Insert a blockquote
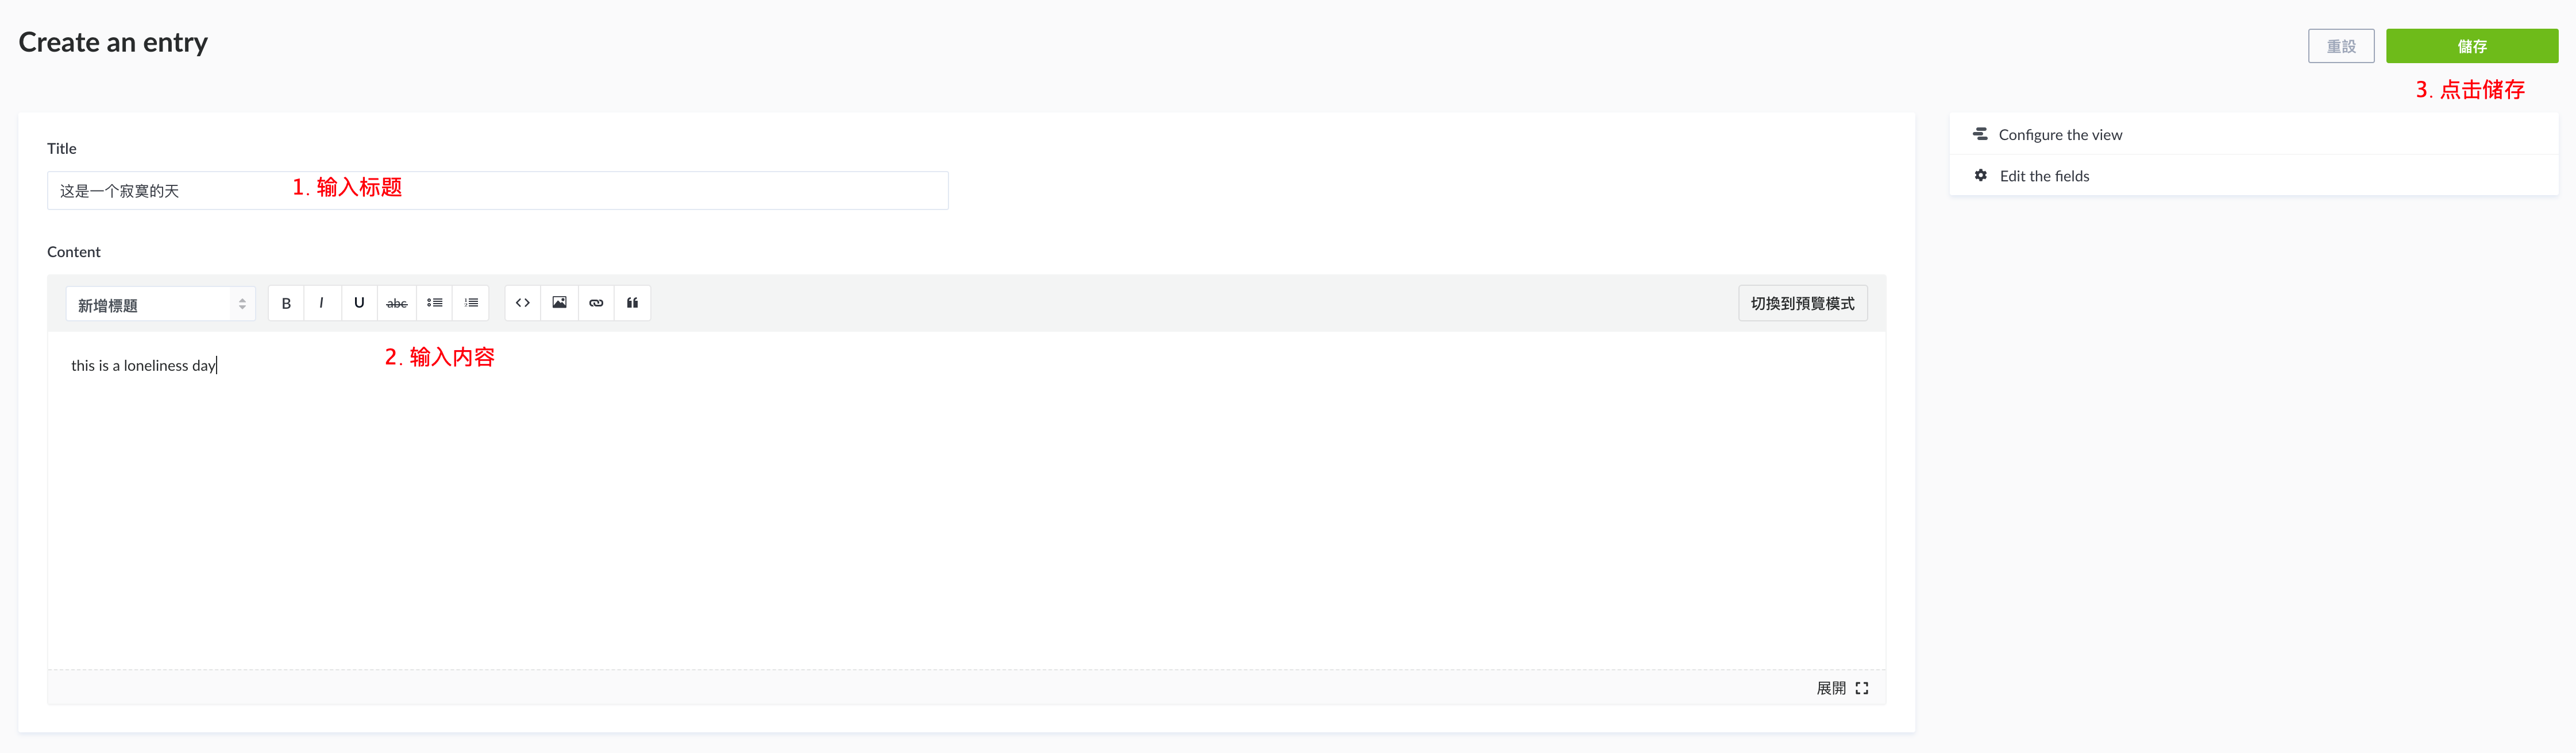Viewport: 2576px width, 753px height. 632,304
